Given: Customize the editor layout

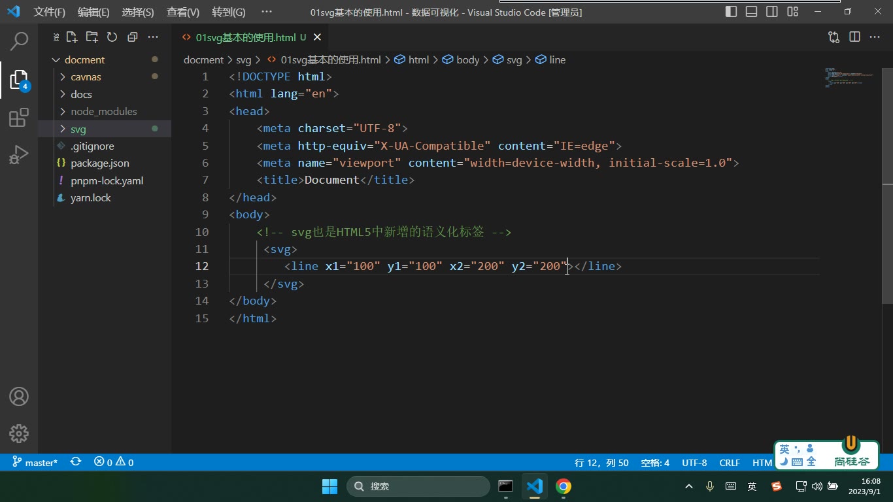Looking at the screenshot, I should click(x=793, y=12).
